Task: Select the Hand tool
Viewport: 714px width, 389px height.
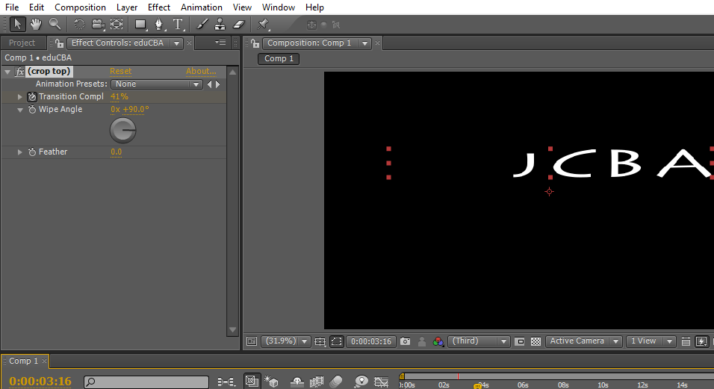Action: 36,24
